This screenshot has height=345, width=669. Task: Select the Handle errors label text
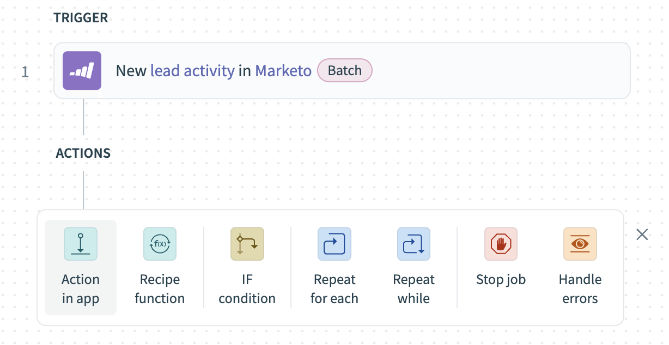tap(580, 288)
